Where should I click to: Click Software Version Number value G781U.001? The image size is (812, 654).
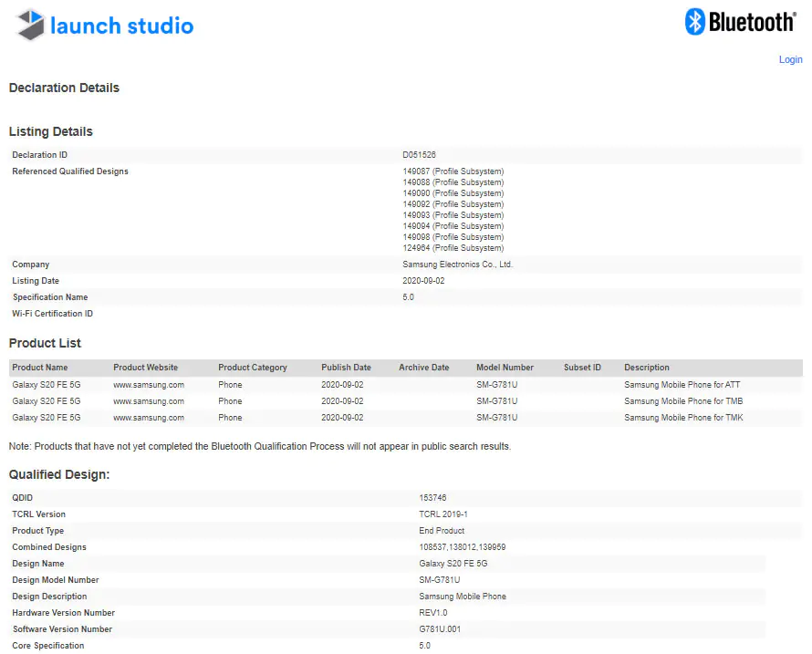440,629
